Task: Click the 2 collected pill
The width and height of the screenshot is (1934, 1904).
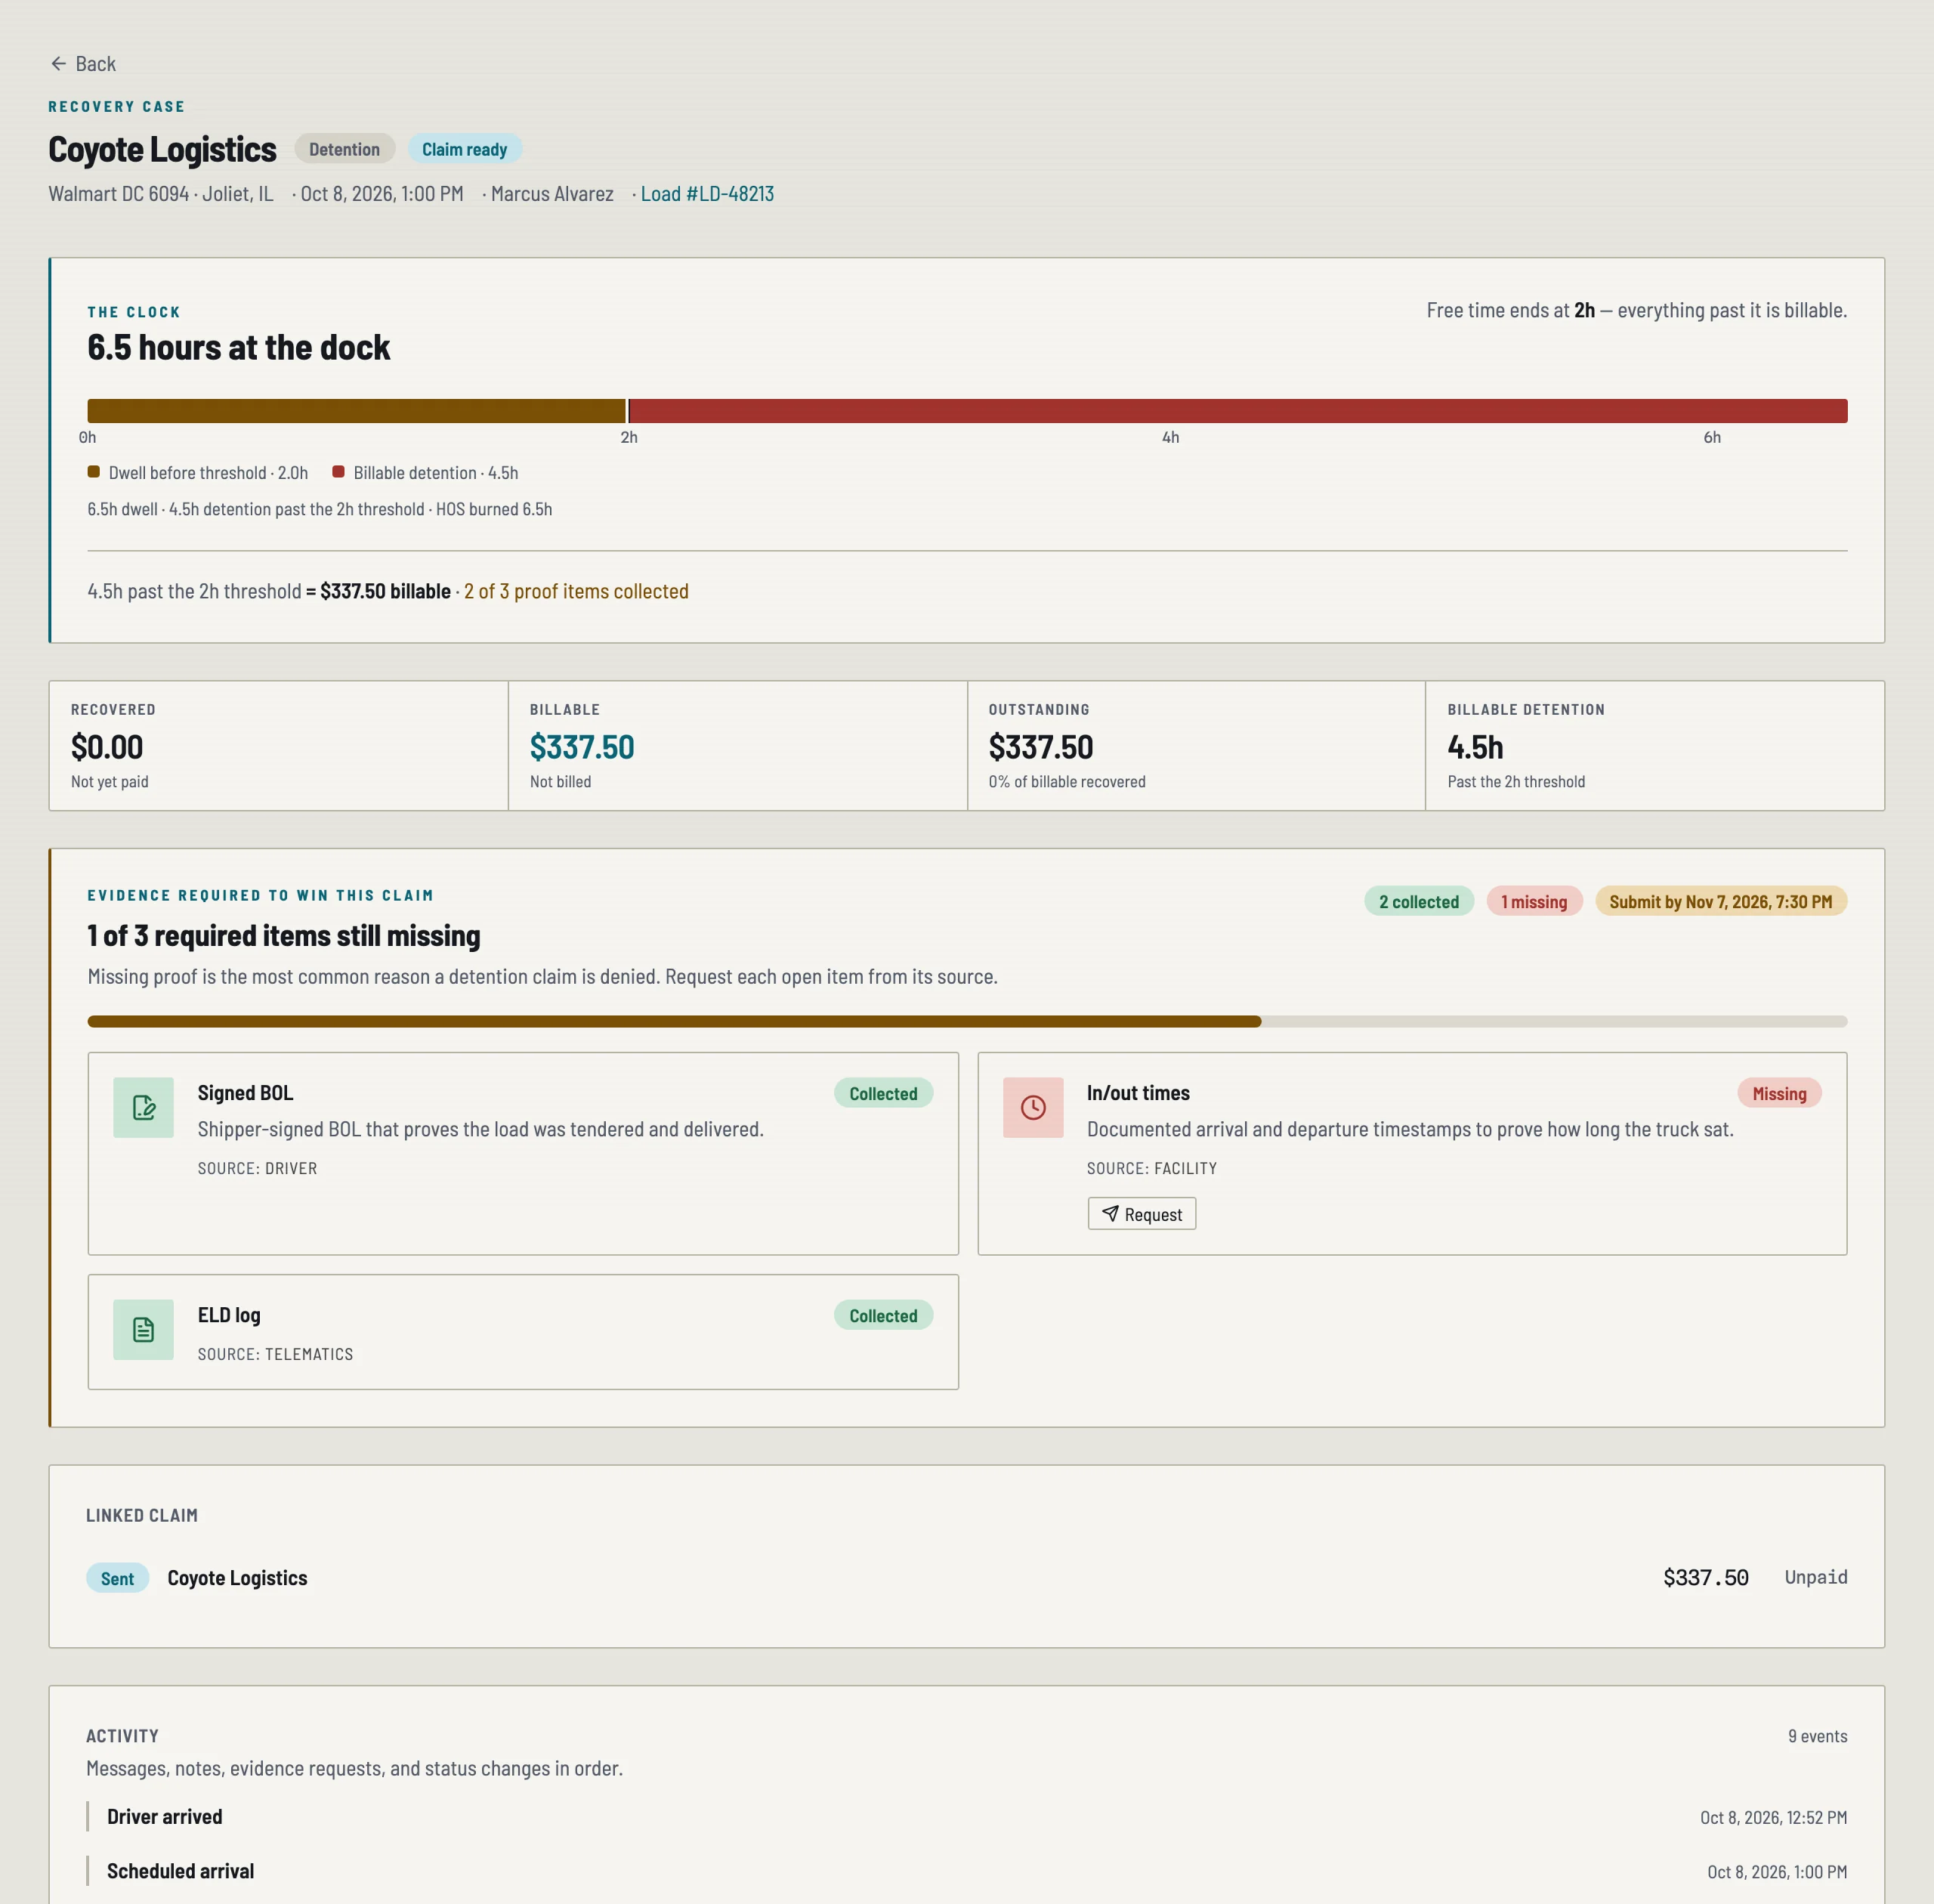Action: click(x=1418, y=901)
